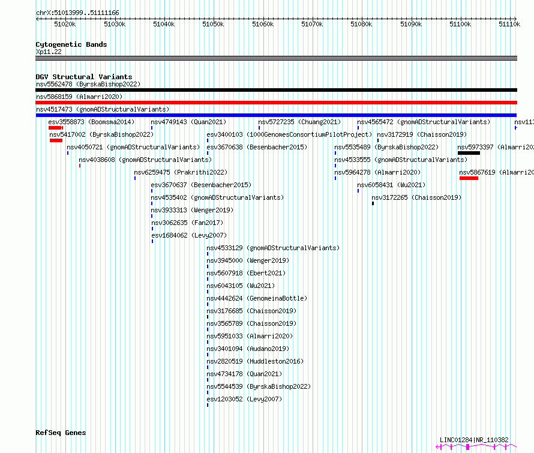Click the DGV Structural Variants track title

(x=84, y=77)
